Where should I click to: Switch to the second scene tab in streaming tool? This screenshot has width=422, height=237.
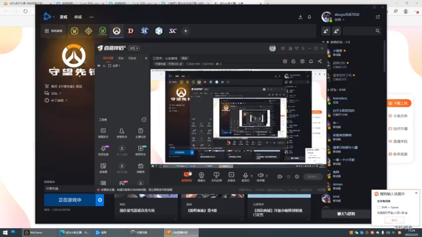(121, 58)
